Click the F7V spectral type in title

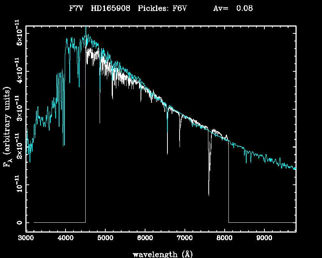(76, 9)
